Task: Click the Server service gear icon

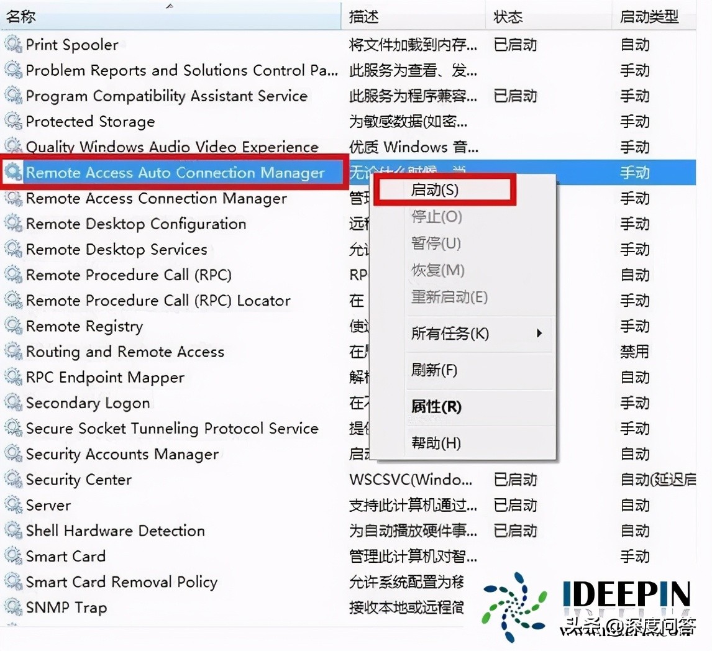Action: pos(13,505)
